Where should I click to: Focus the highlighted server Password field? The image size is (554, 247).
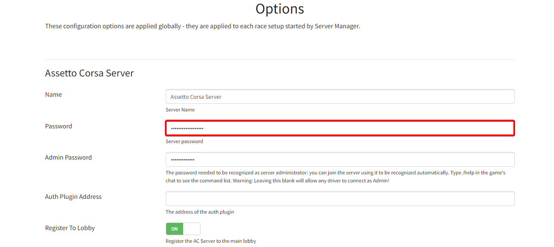point(340,128)
